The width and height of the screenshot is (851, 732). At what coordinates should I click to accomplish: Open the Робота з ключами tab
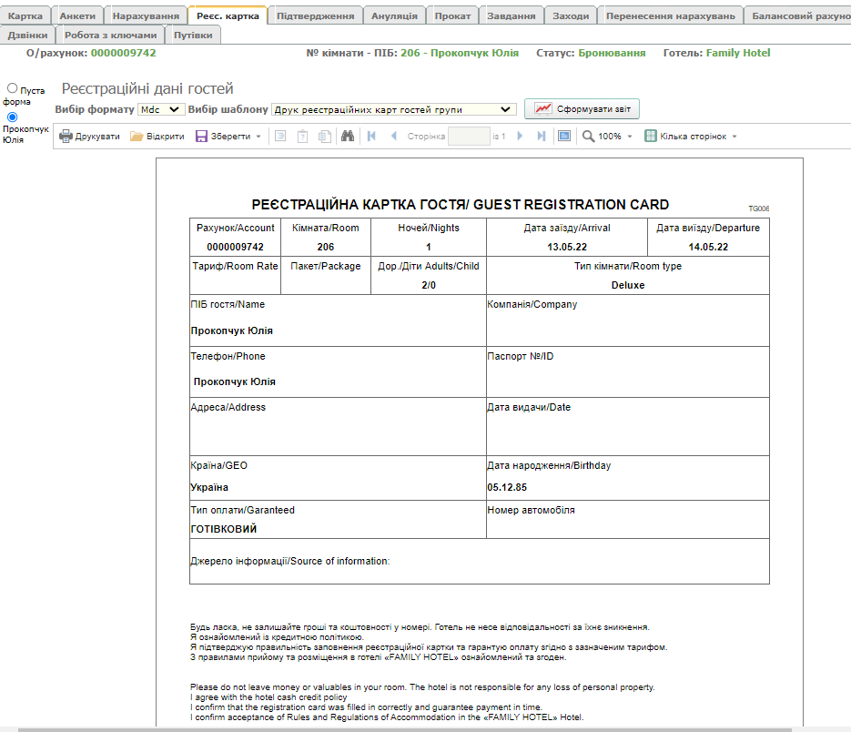point(111,35)
